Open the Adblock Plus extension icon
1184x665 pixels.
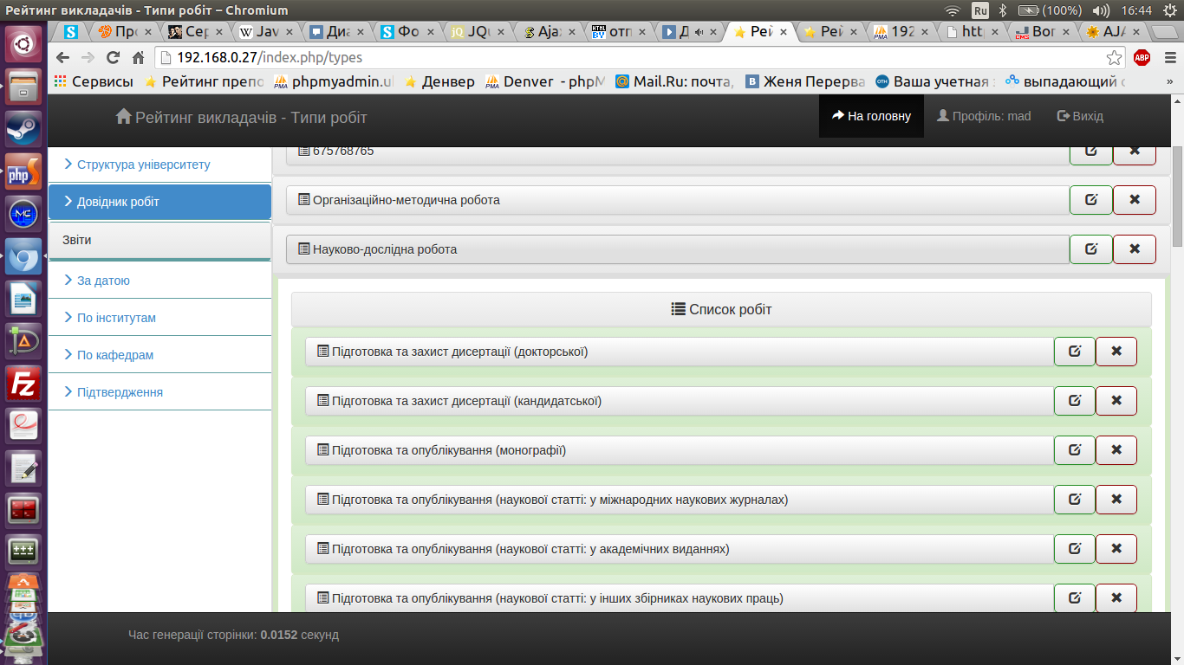click(x=1142, y=58)
